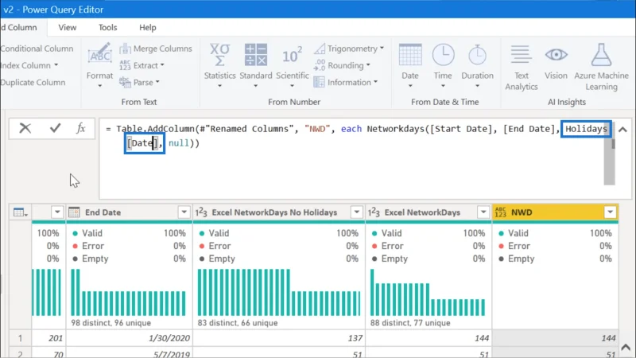
Task: Open the NWD column filter dropdown
Action: (x=610, y=212)
